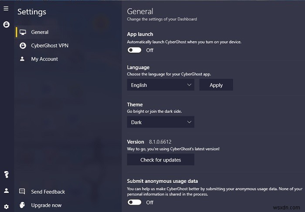Image resolution: width=305 pixels, height=212 pixels.
Task: Open the CyberGhost VPN settings section
Action: (x=50, y=45)
